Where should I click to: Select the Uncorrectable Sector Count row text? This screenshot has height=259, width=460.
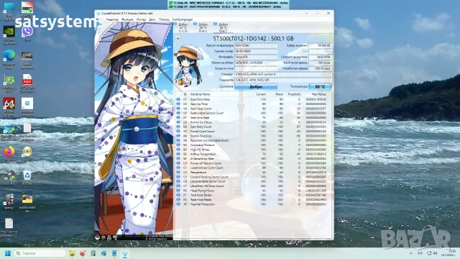pyautogui.click(x=208, y=181)
